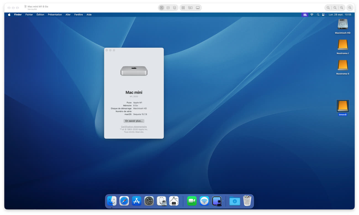Open the blue Wi-Fi app in Dock
Image resolution: width=359 pixels, height=215 pixels.
[204, 201]
